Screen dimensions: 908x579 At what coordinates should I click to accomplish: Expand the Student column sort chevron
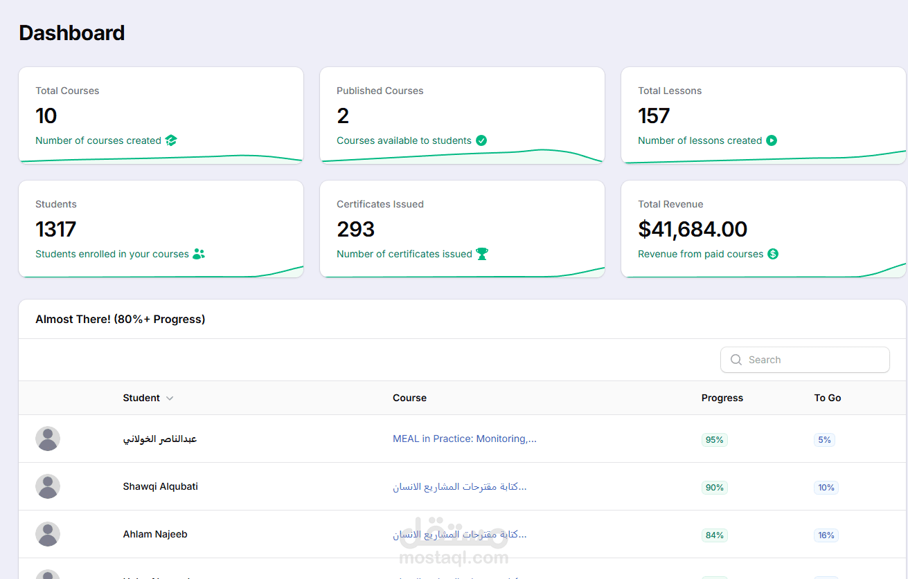[x=170, y=398]
